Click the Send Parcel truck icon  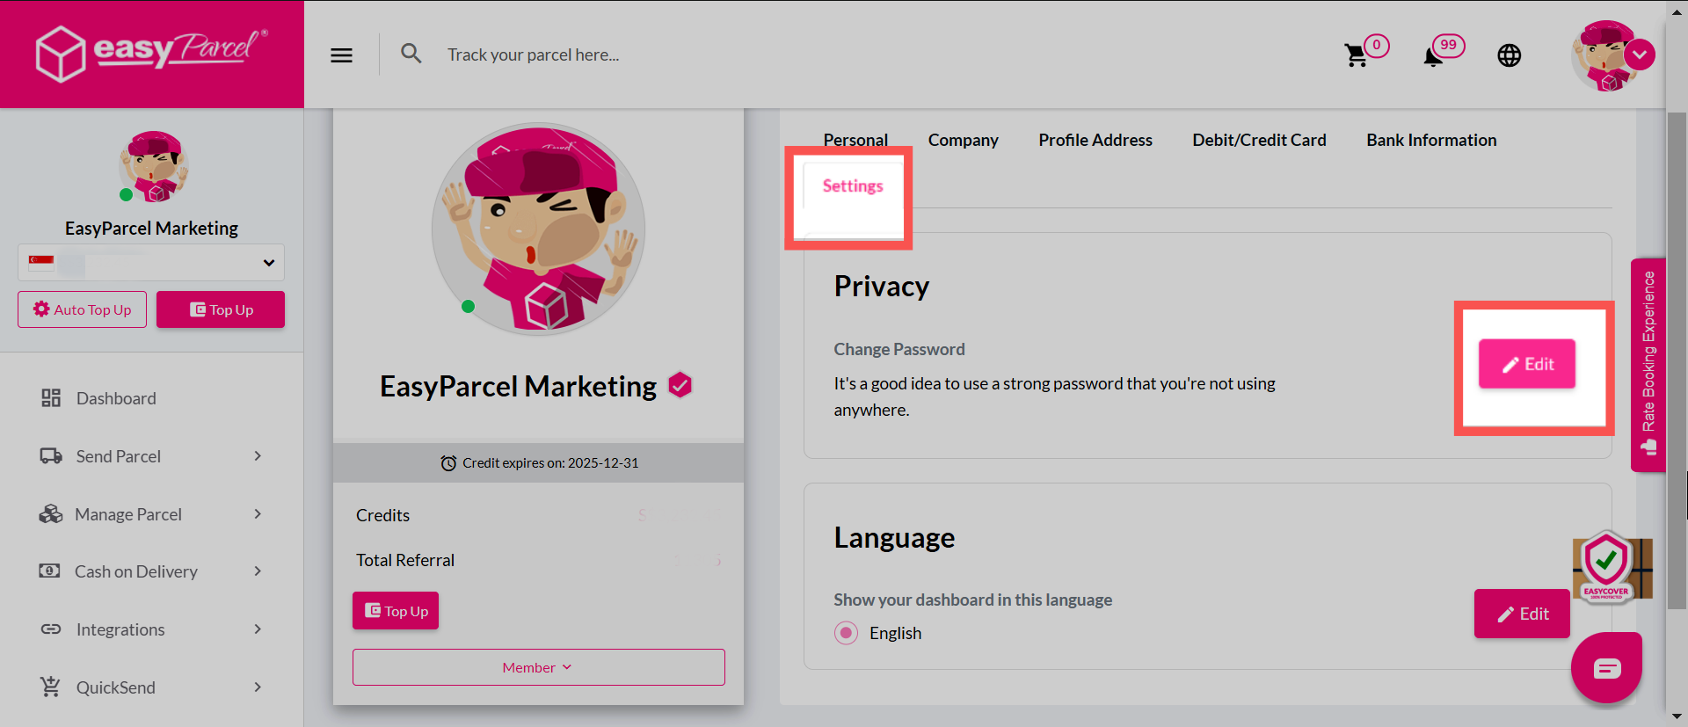51,456
